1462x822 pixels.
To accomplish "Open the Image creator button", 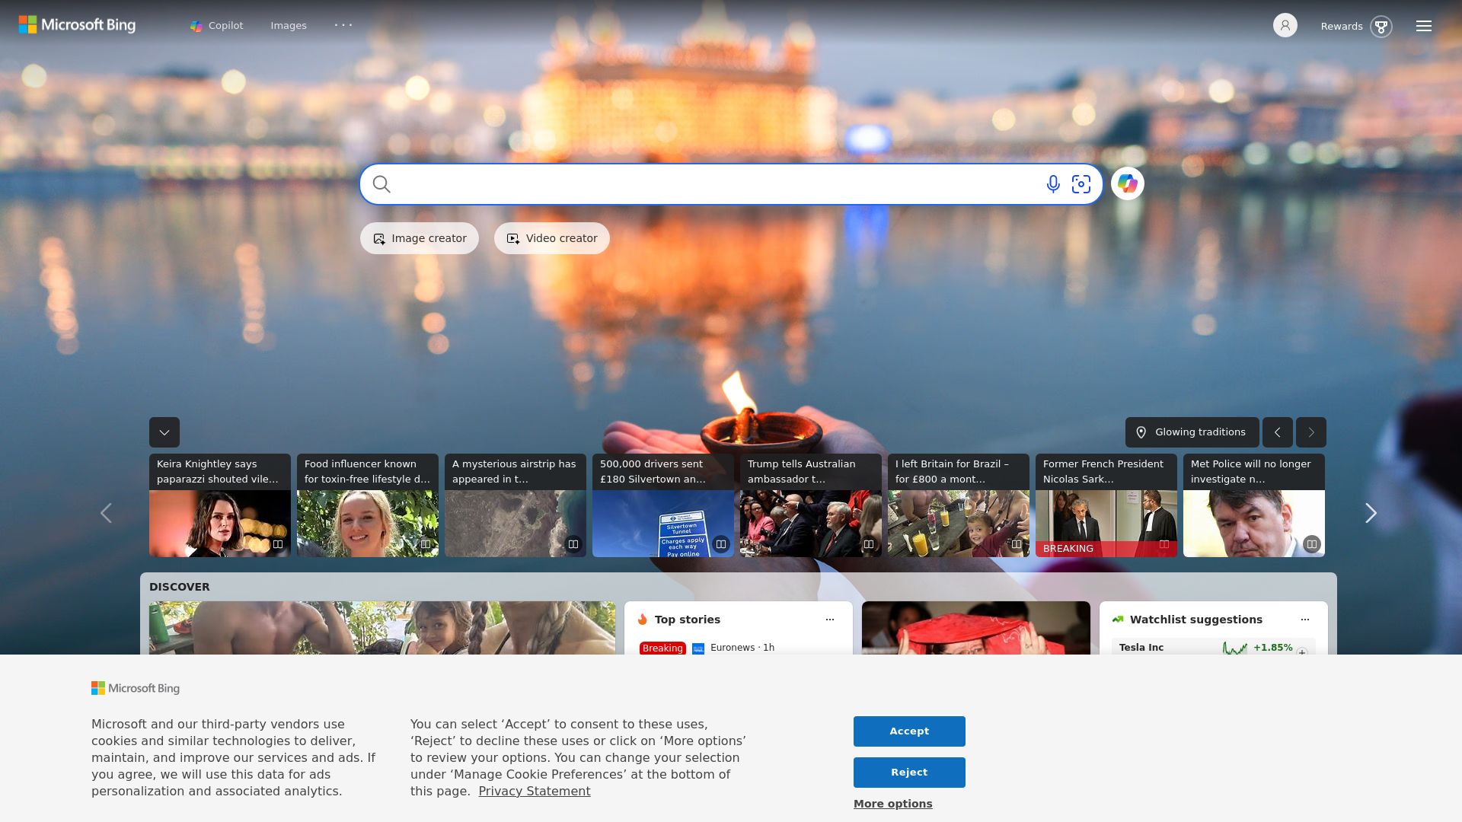I will click(420, 238).
